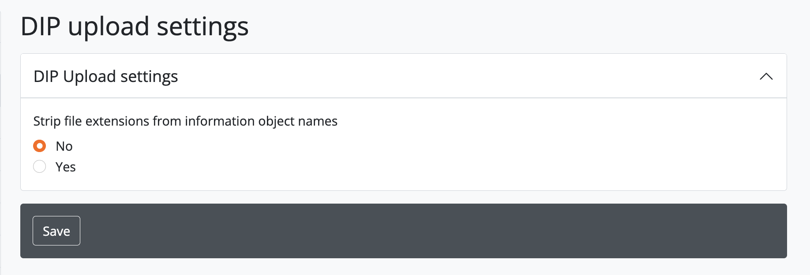Screen dimensions: 810x275
Task: Save the DIP upload settings form
Action: coord(56,231)
